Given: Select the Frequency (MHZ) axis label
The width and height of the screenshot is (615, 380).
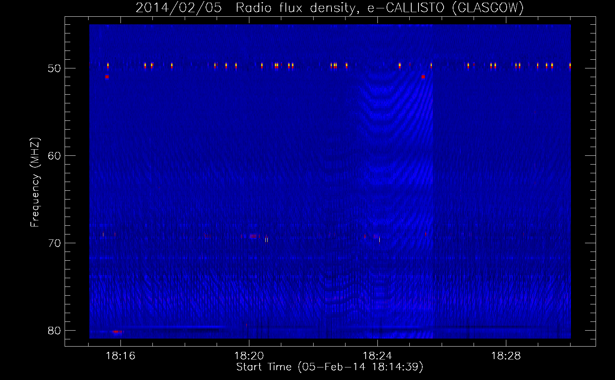Looking at the screenshot, I should [35, 182].
